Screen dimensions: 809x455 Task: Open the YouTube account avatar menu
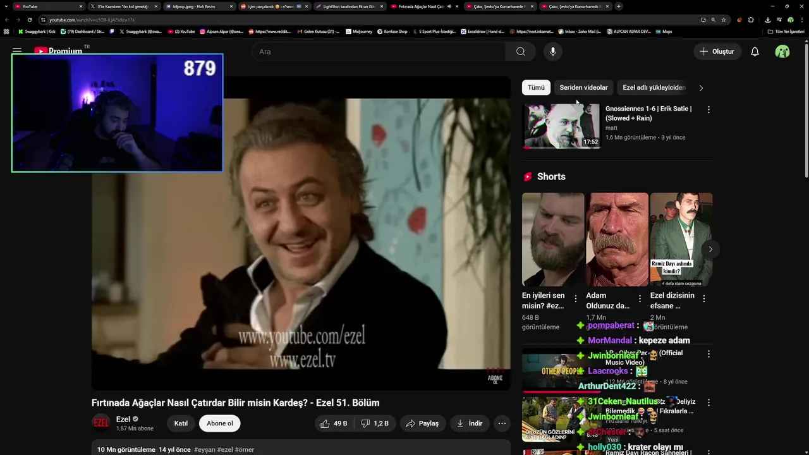[x=782, y=52]
